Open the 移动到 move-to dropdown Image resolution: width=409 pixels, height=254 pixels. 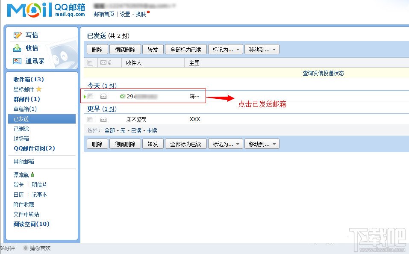click(x=262, y=49)
